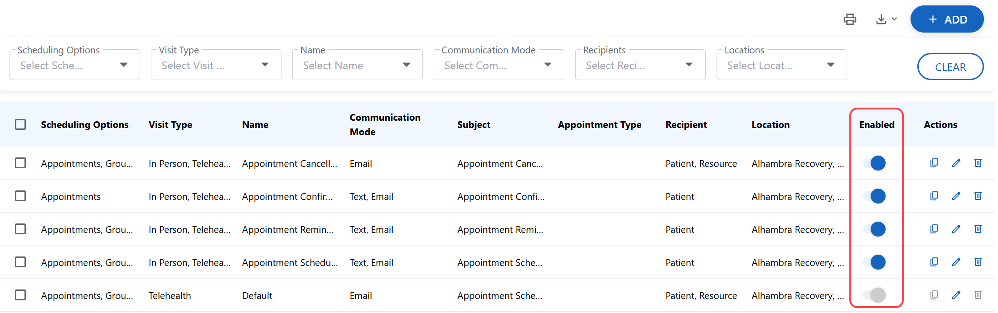This screenshot has width=998, height=313.
Task: Disable the Appointment Cancellation enabled toggle
Action: click(874, 163)
